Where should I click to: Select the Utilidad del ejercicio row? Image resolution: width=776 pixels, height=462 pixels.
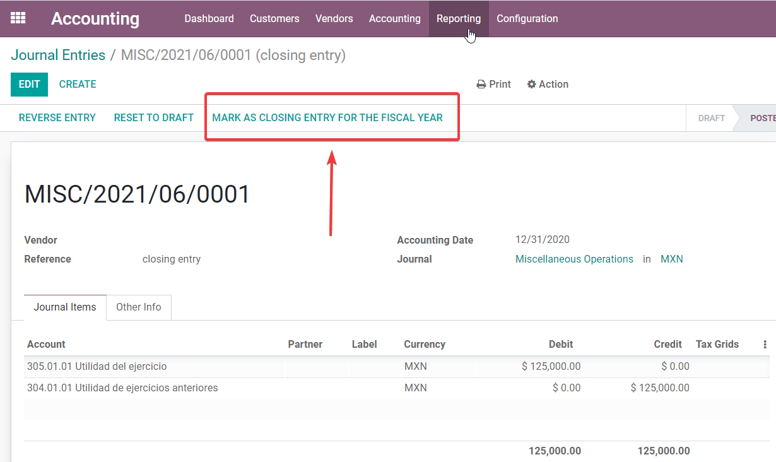click(x=97, y=367)
